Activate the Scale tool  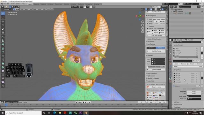[x=3, y=29]
